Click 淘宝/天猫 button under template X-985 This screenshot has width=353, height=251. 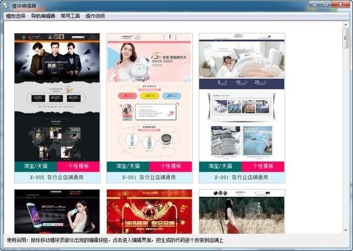coord(36,166)
